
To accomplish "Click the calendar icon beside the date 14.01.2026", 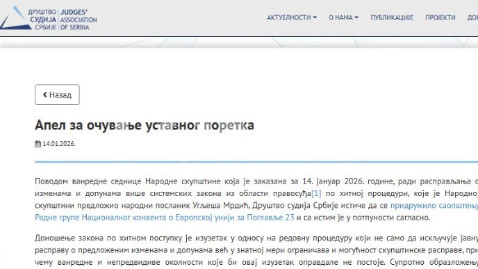I will pos(38,144).
